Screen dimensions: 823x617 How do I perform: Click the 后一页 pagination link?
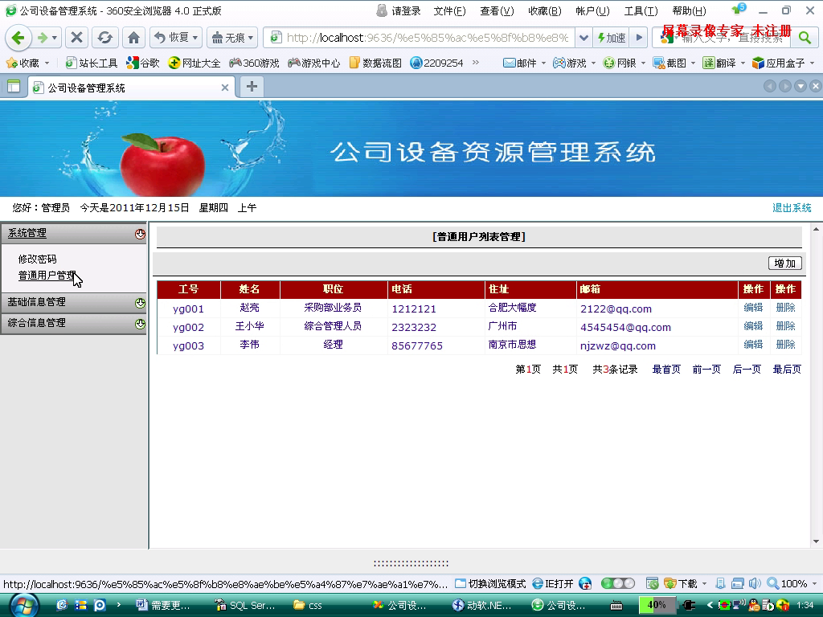pos(747,370)
